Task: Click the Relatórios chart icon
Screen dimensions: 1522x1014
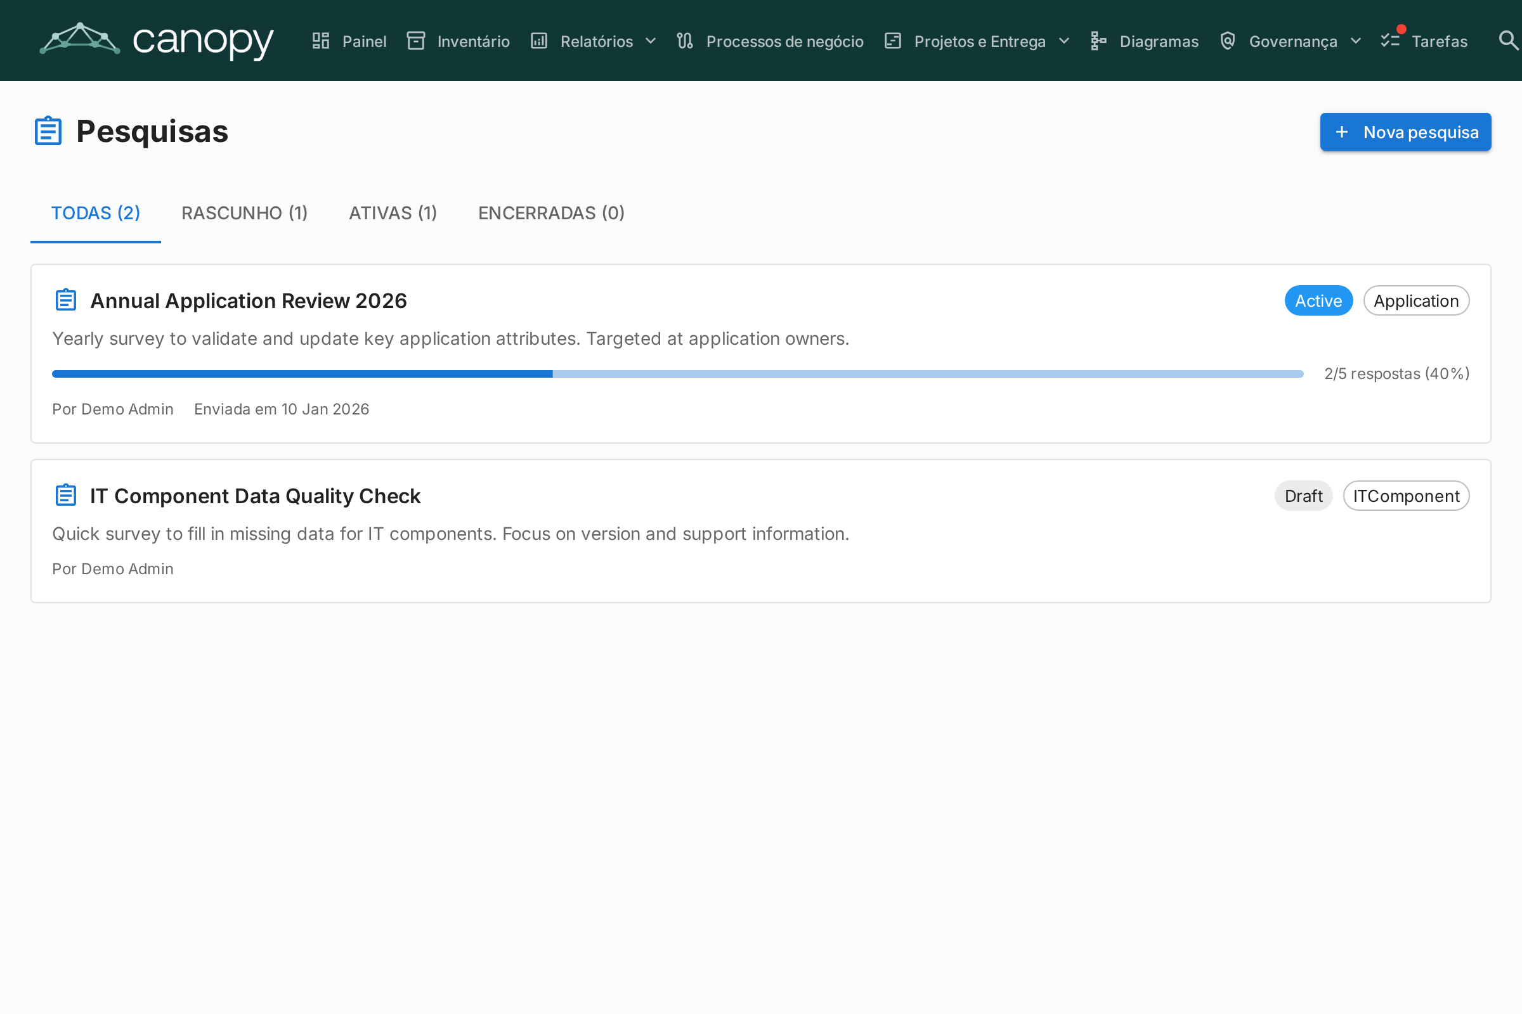Action: point(539,41)
